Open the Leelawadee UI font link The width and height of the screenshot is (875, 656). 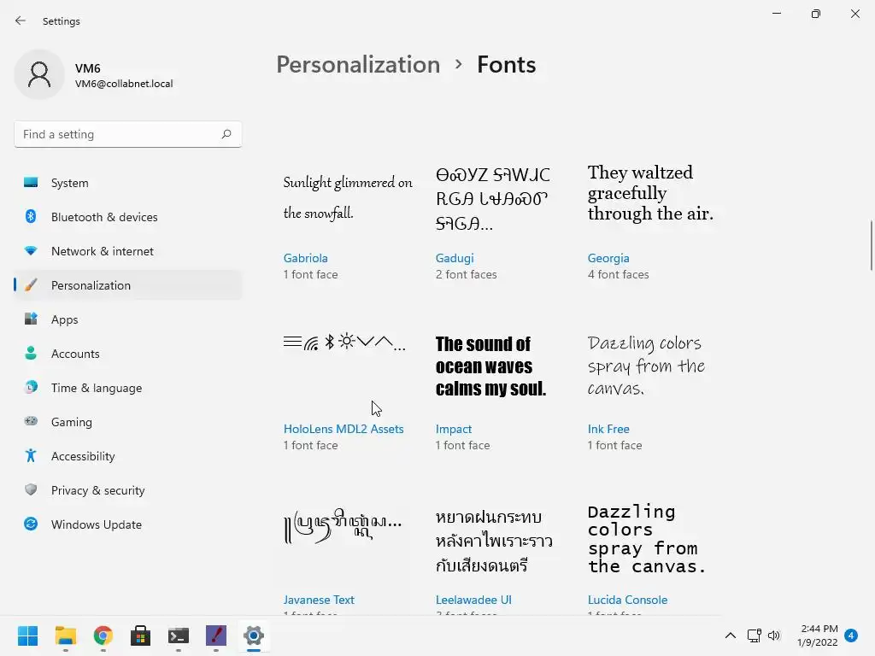473,599
